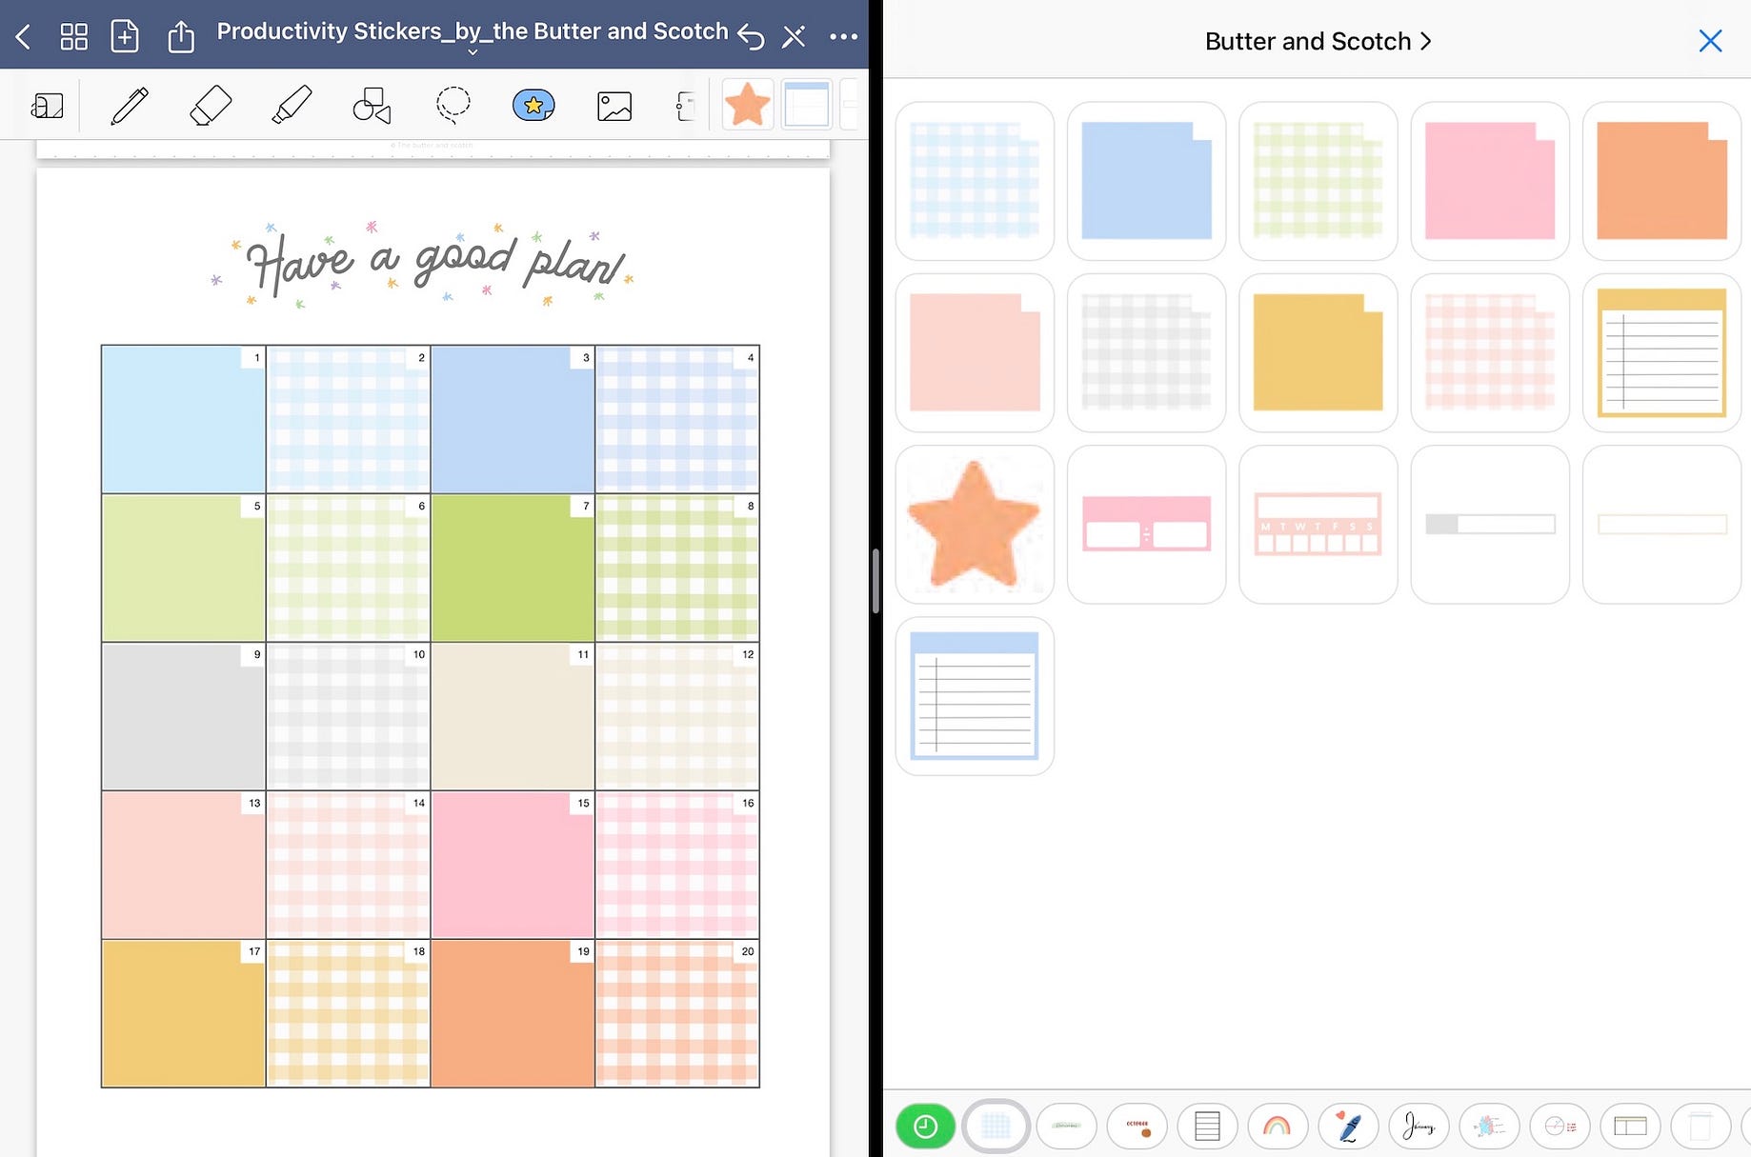Expand the Butter and Scotch collection chevron
1751x1157 pixels.
(1426, 41)
